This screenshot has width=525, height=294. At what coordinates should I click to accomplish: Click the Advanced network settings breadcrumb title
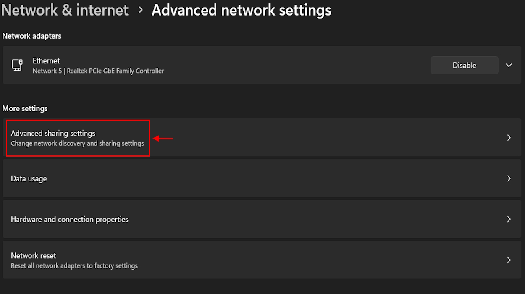pyautogui.click(x=241, y=10)
